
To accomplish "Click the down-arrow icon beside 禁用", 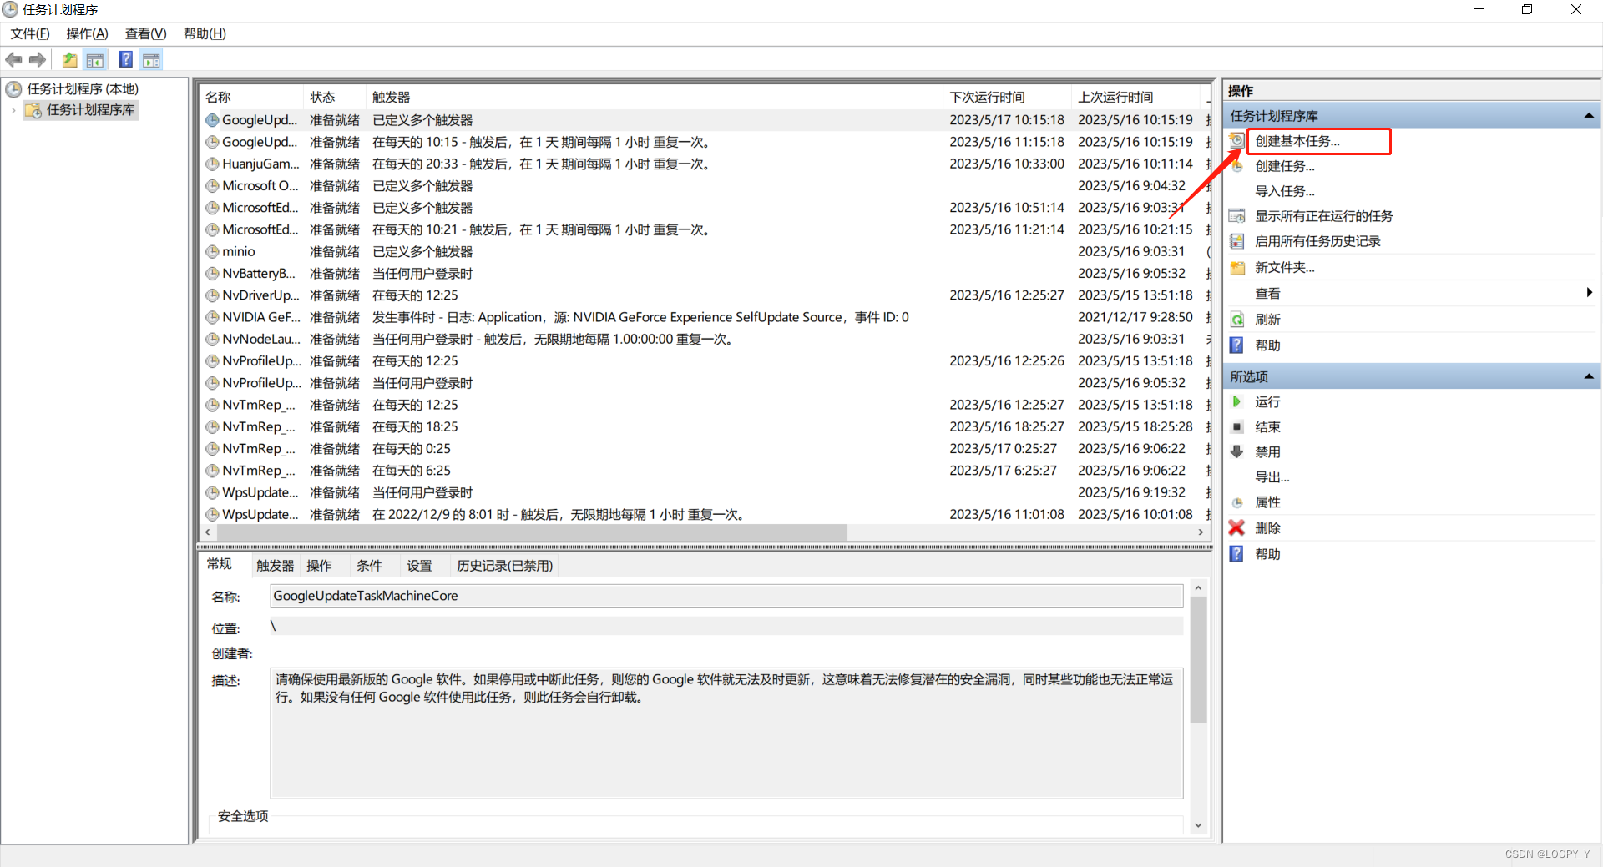I will point(1236,451).
